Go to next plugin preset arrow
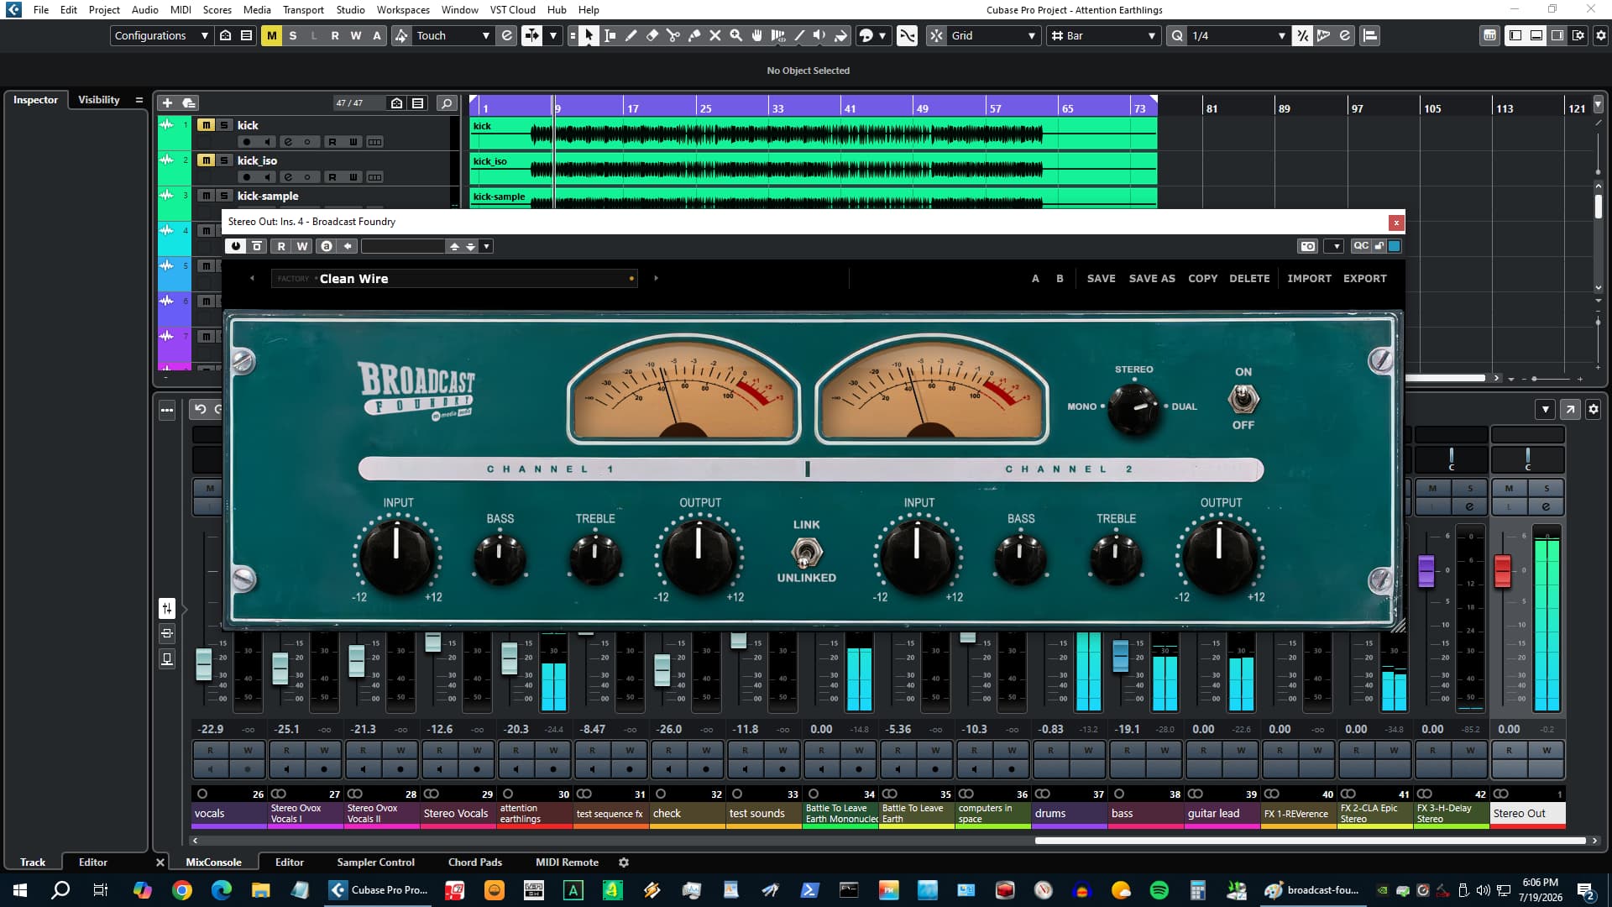The width and height of the screenshot is (1612, 907). (656, 278)
